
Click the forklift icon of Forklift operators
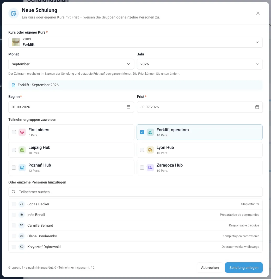pos(150,132)
